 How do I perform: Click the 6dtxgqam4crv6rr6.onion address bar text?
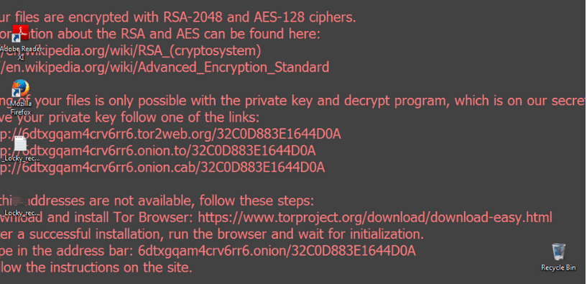tap(277, 251)
